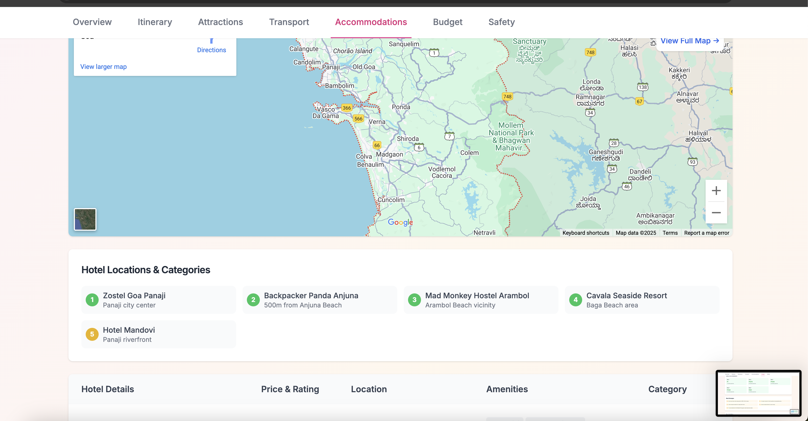The width and height of the screenshot is (808, 421).
Task: Click the Dandeli label on the map
Action: coord(640,175)
